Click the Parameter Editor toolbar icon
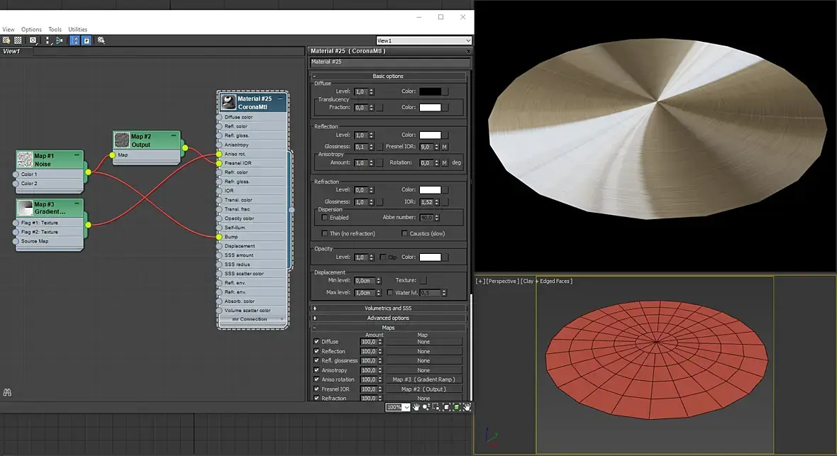 [86, 40]
